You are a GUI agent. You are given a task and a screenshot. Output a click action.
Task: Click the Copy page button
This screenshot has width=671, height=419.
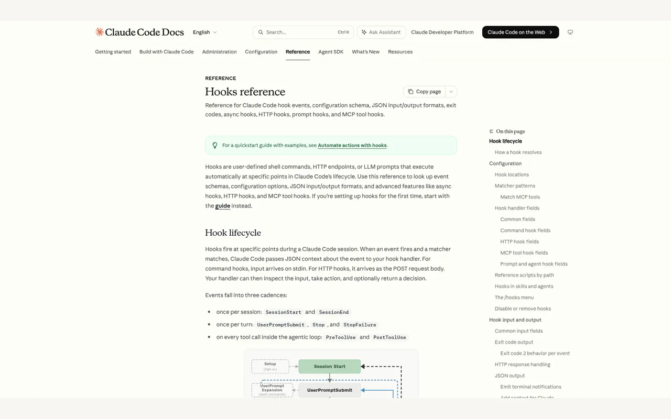(424, 92)
